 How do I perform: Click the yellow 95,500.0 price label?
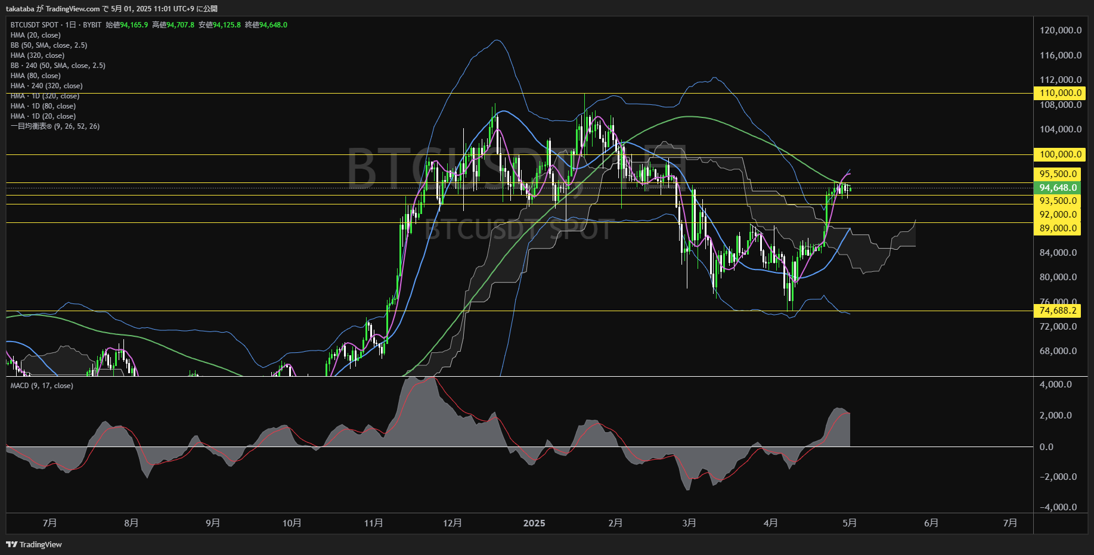coord(1057,174)
